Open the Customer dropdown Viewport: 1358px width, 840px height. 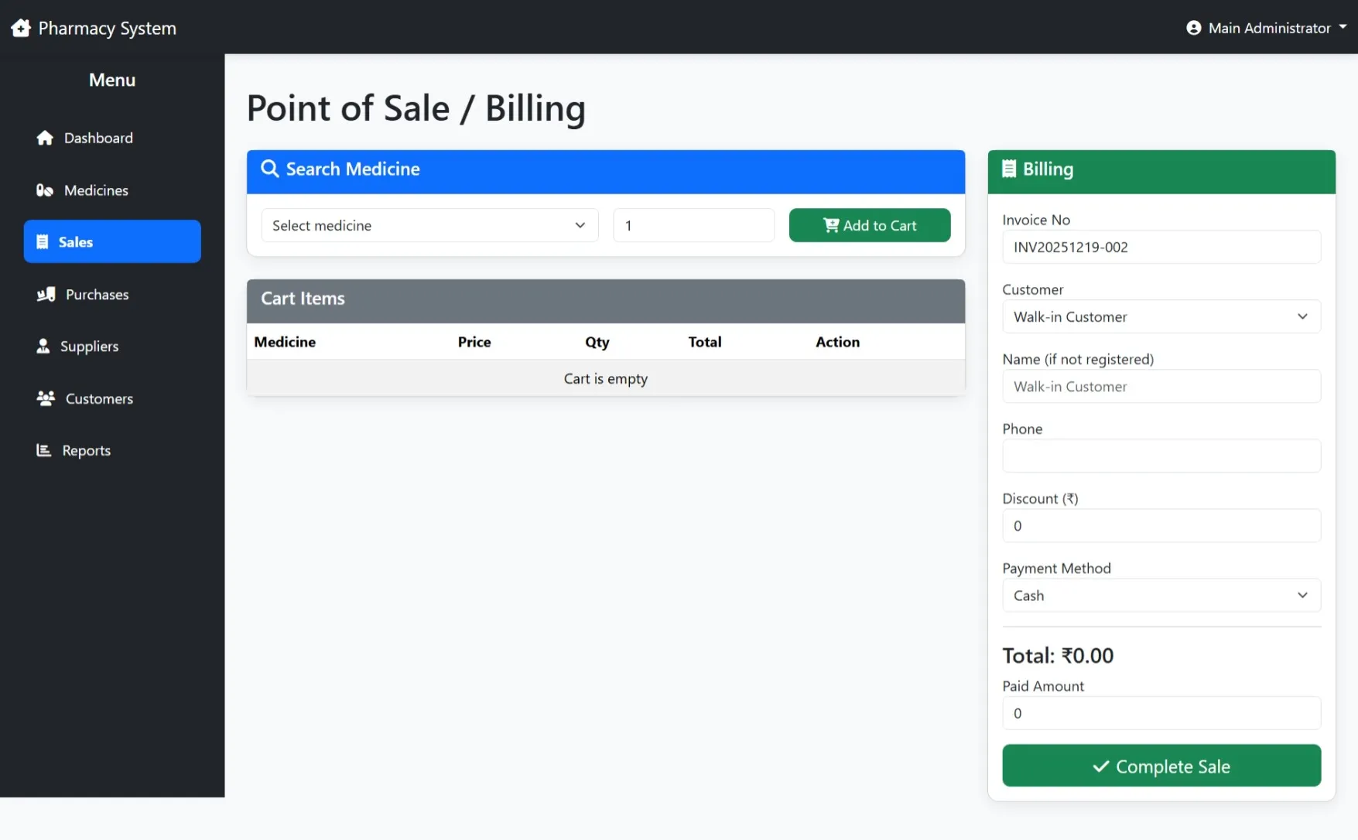tap(1160, 316)
